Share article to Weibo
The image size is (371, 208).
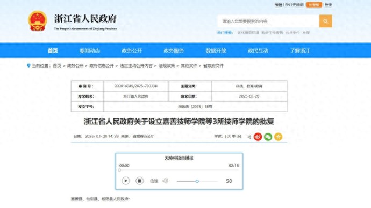[x=258, y=137]
